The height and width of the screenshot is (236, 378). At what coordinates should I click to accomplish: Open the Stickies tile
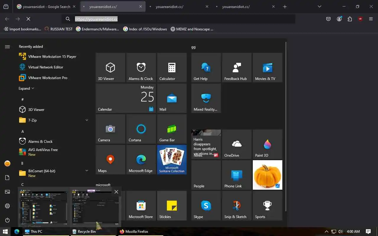(172, 206)
